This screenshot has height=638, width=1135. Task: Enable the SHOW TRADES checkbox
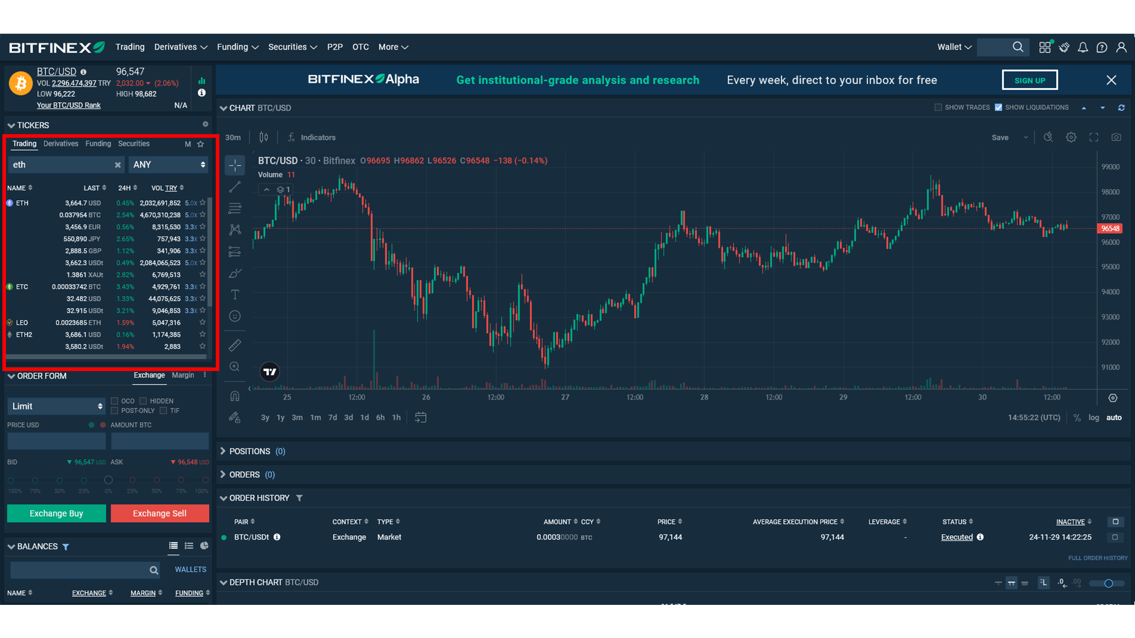[x=938, y=108]
